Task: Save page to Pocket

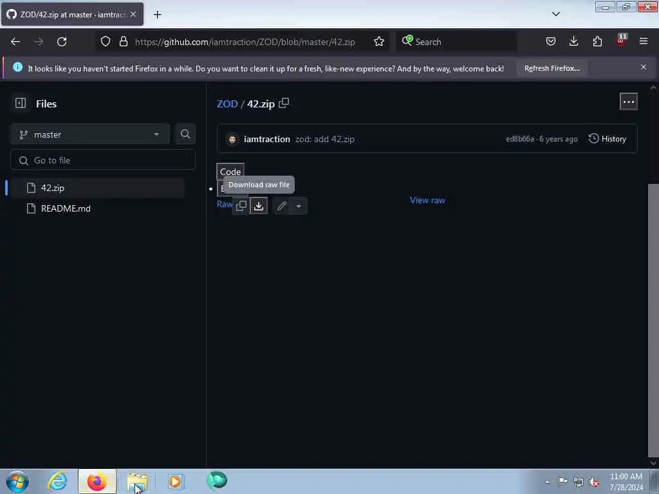Action: [551, 42]
